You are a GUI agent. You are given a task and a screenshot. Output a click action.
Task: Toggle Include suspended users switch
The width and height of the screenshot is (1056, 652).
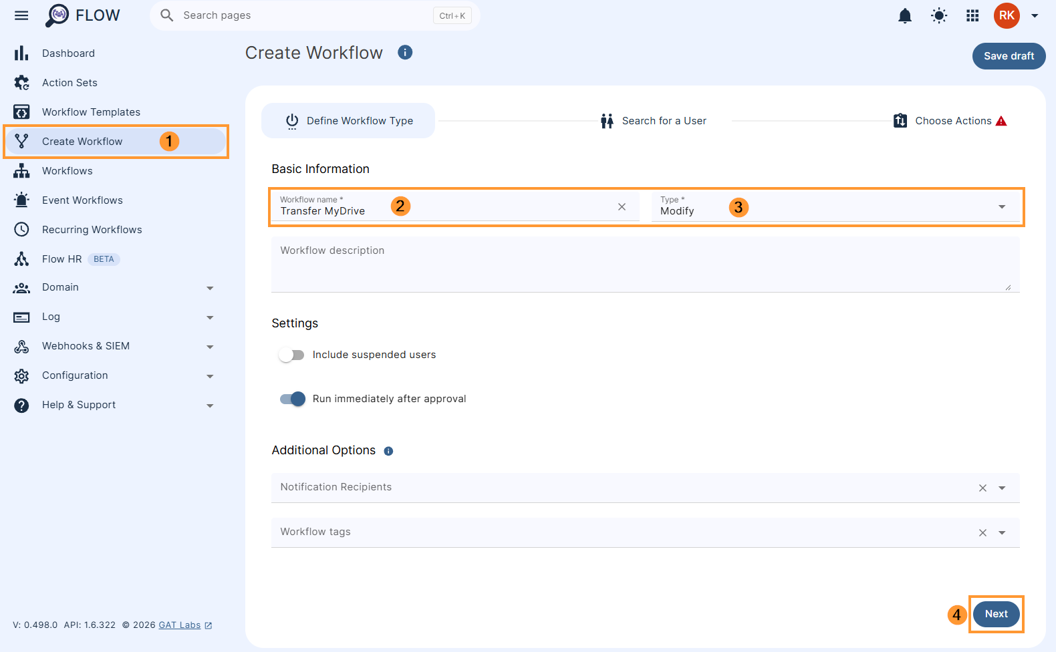point(291,355)
